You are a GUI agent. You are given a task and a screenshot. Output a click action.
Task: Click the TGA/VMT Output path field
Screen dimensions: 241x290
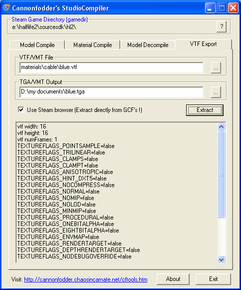[111, 92]
